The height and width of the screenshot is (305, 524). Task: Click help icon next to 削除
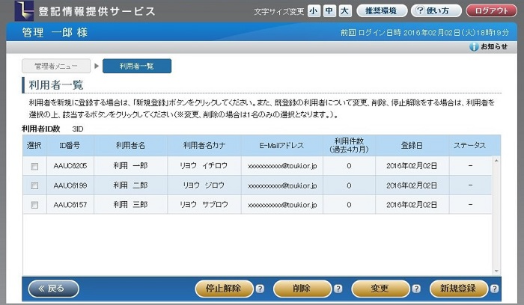pos(338,289)
